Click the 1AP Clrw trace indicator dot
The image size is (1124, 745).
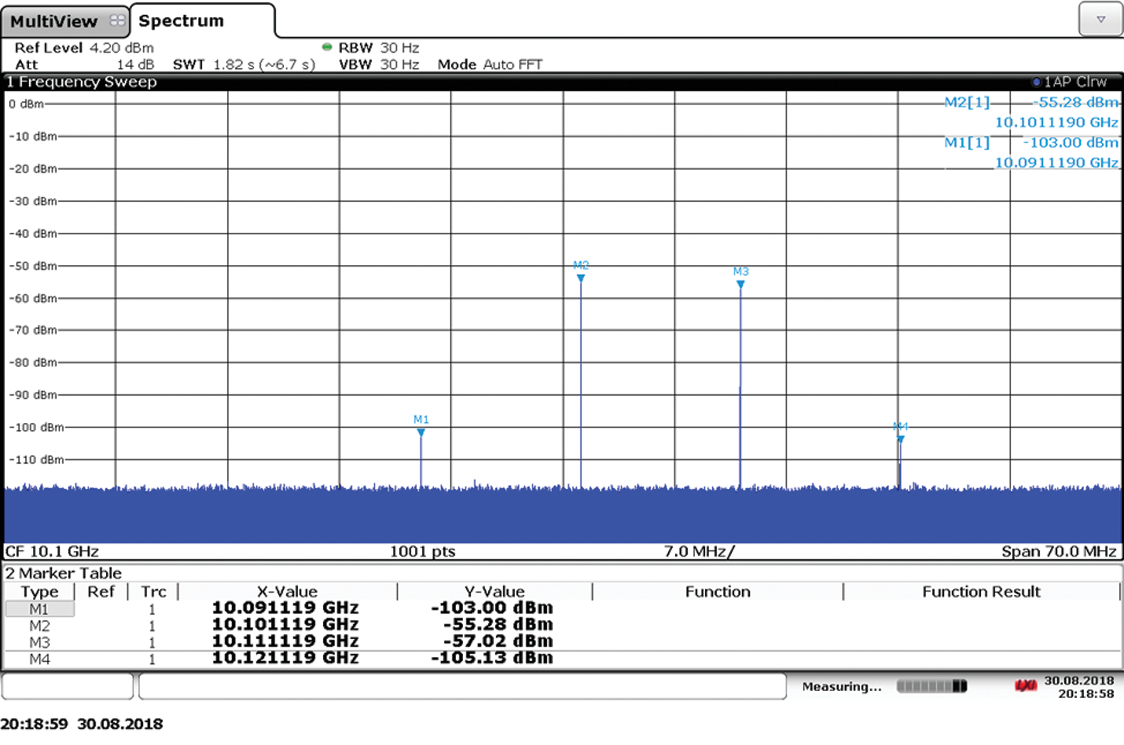click(x=1036, y=82)
